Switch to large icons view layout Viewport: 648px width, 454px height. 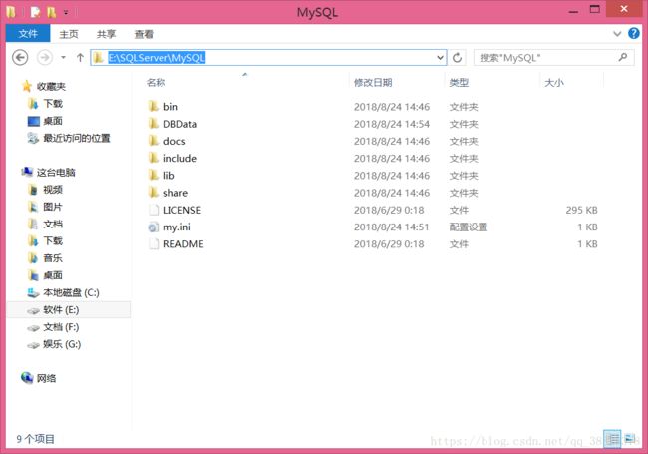coord(629,439)
